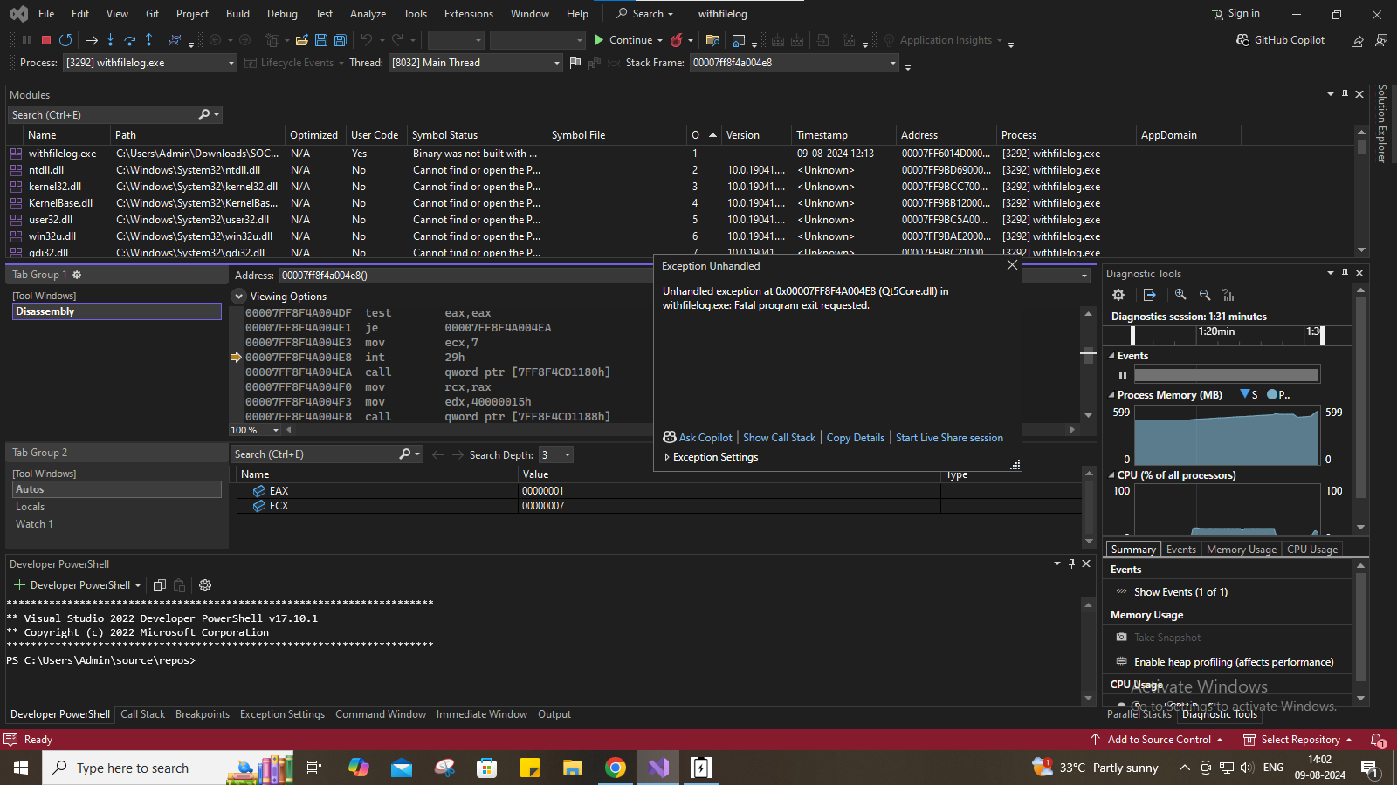Click Start Live Share session link
The height and width of the screenshot is (785, 1397).
pos(949,438)
